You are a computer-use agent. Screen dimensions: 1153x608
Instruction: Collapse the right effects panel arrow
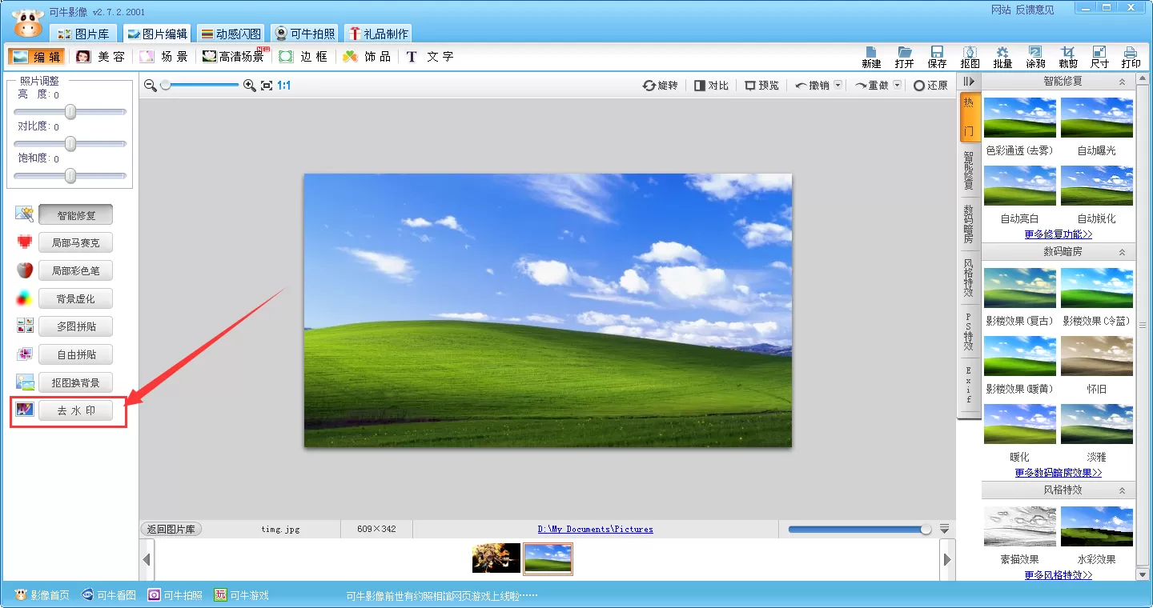tap(969, 82)
